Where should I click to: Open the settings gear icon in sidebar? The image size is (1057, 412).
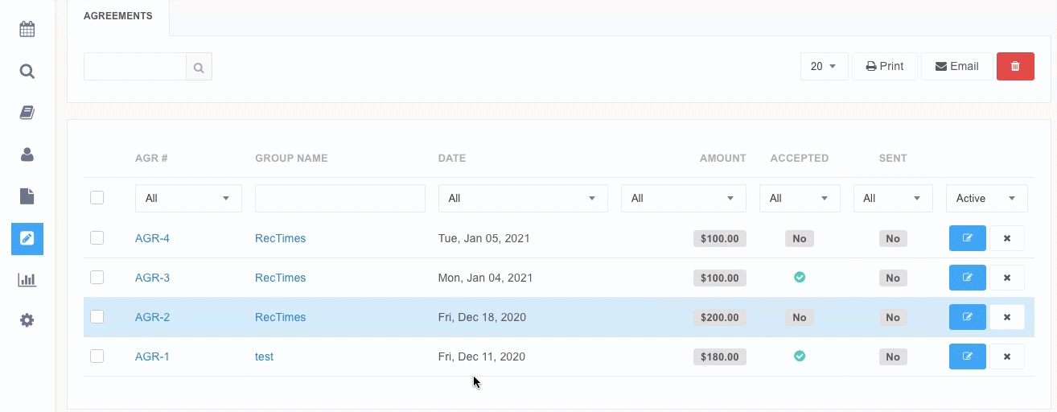27,320
